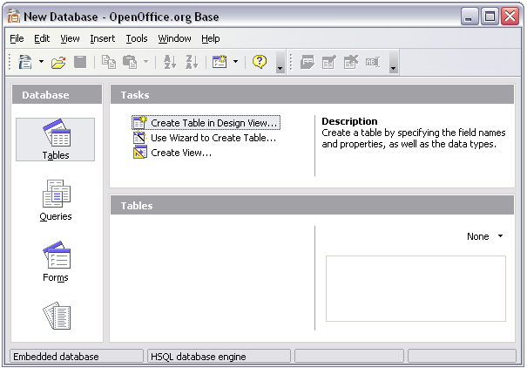Click Use Wizard to Create Table

point(213,138)
